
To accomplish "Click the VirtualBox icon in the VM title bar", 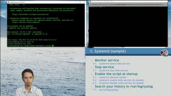I will [90, 1].
